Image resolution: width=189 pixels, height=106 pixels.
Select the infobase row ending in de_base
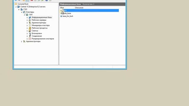pyautogui.click(x=66, y=13)
